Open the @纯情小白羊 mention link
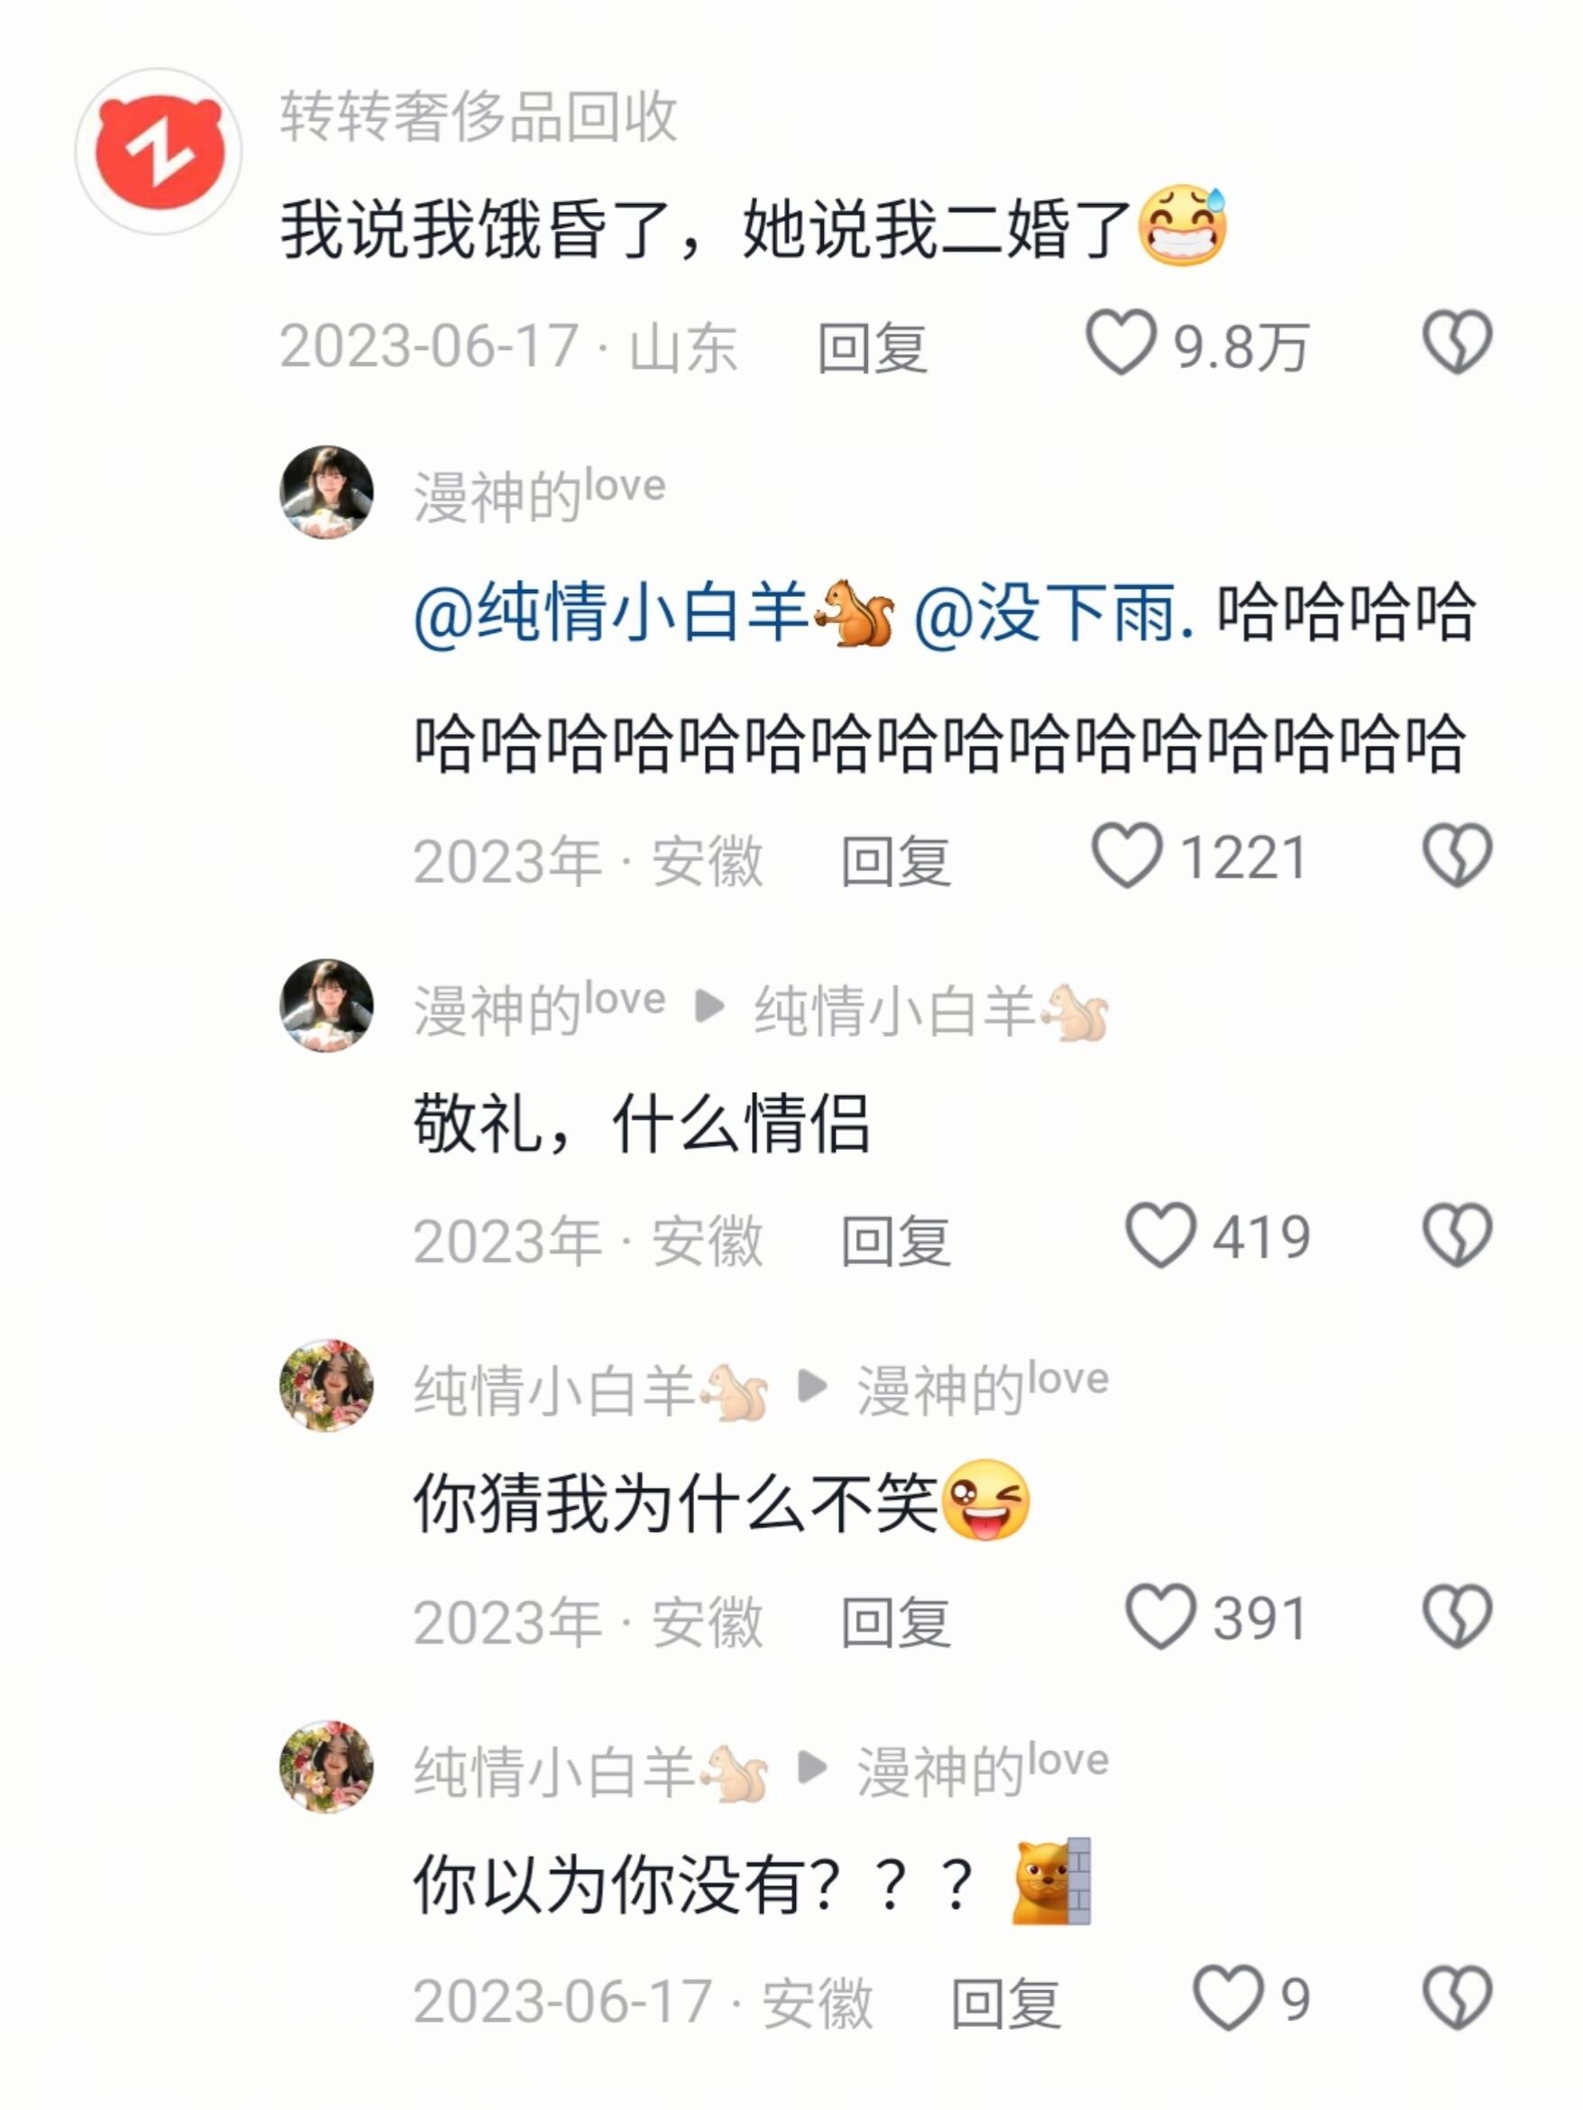Viewport: 1583px width, 2110px height. (x=654, y=612)
